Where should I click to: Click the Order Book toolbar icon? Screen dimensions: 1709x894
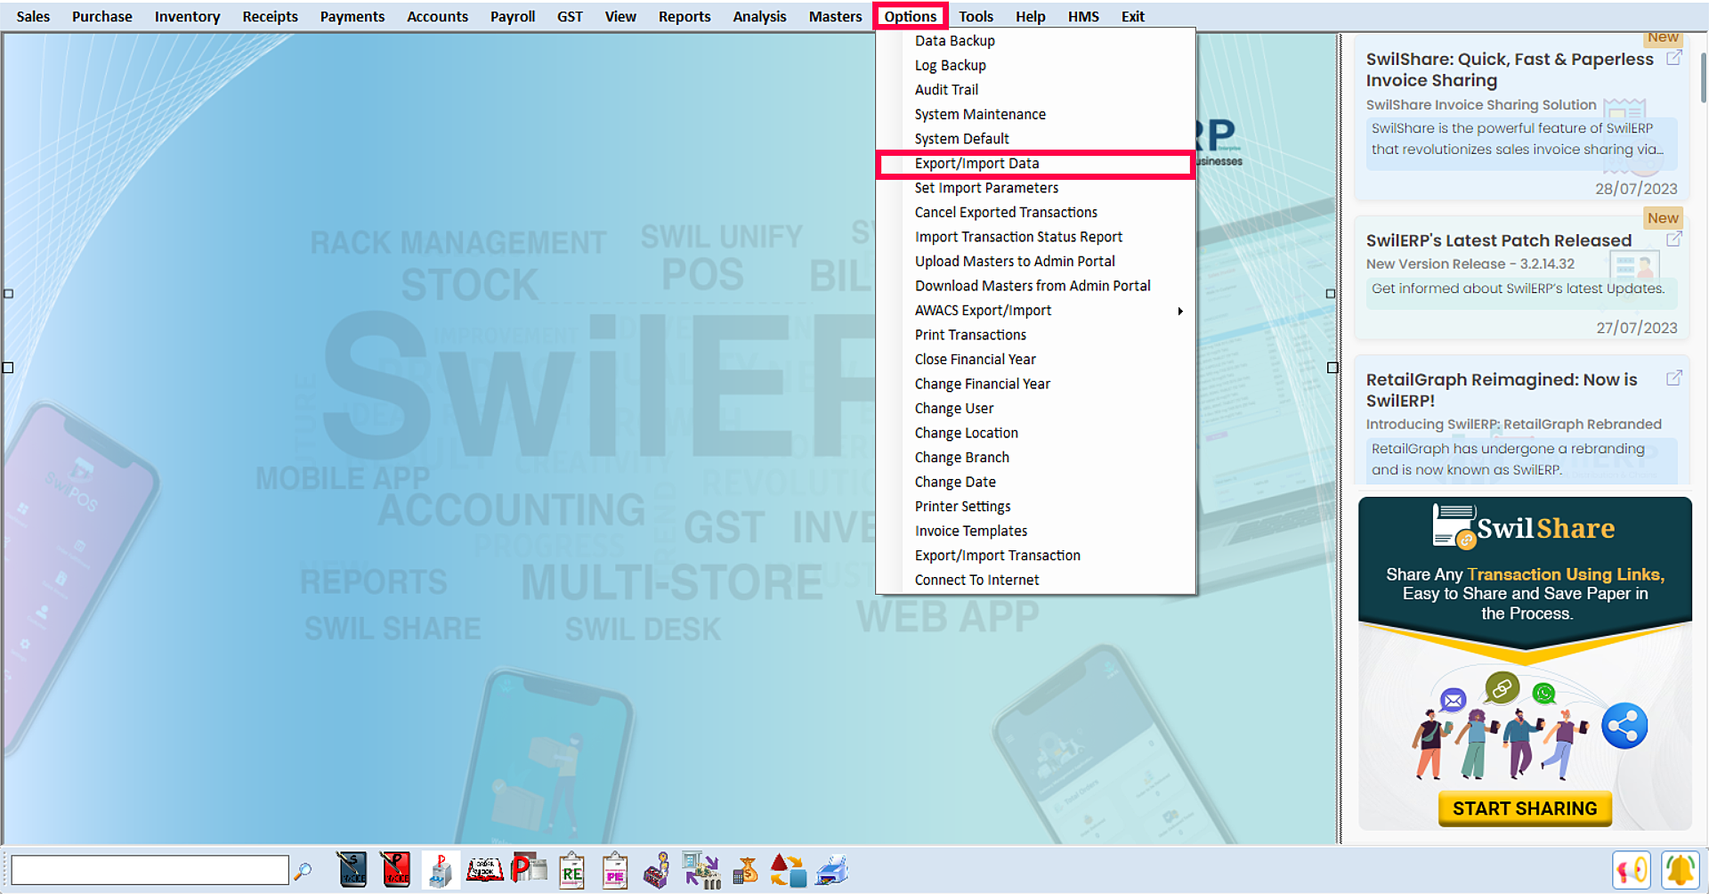pyautogui.click(x=484, y=870)
